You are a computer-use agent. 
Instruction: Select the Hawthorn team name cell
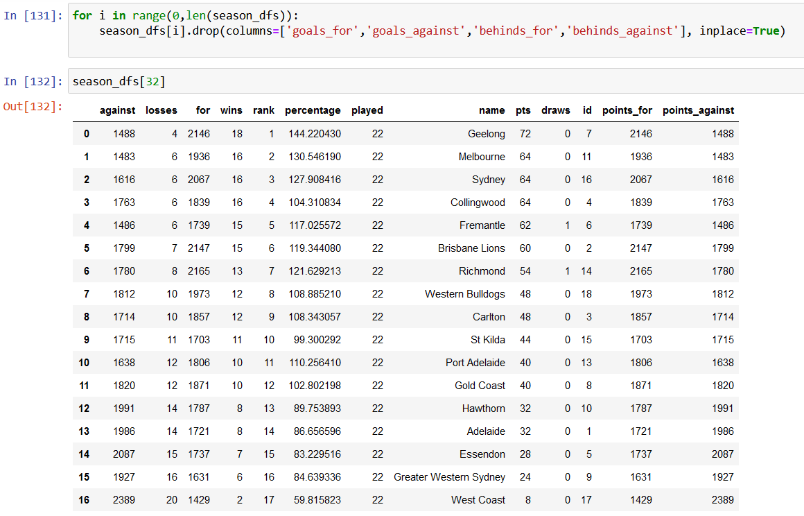click(x=483, y=409)
